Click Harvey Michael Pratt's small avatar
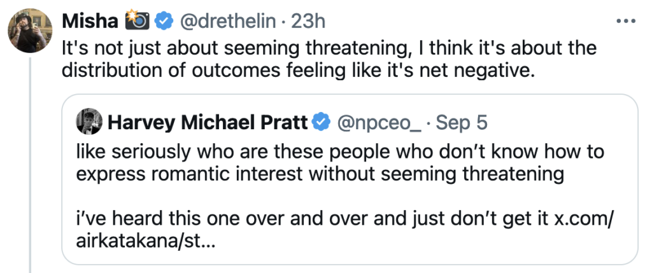Viewport: 652px width, 273px height. point(87,122)
